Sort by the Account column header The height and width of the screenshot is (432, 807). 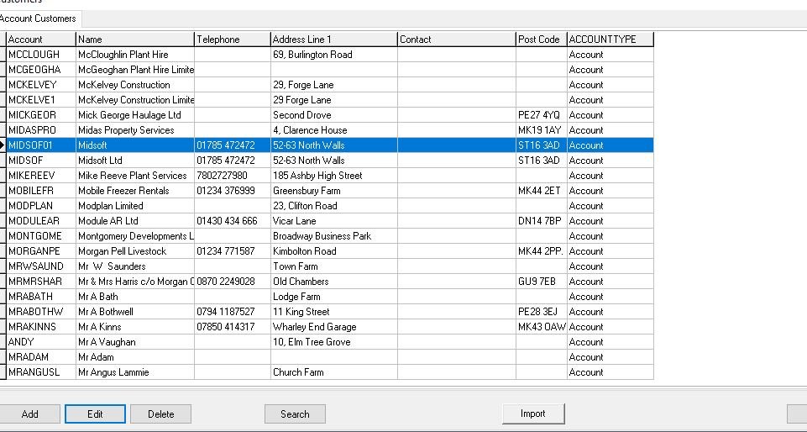41,40
